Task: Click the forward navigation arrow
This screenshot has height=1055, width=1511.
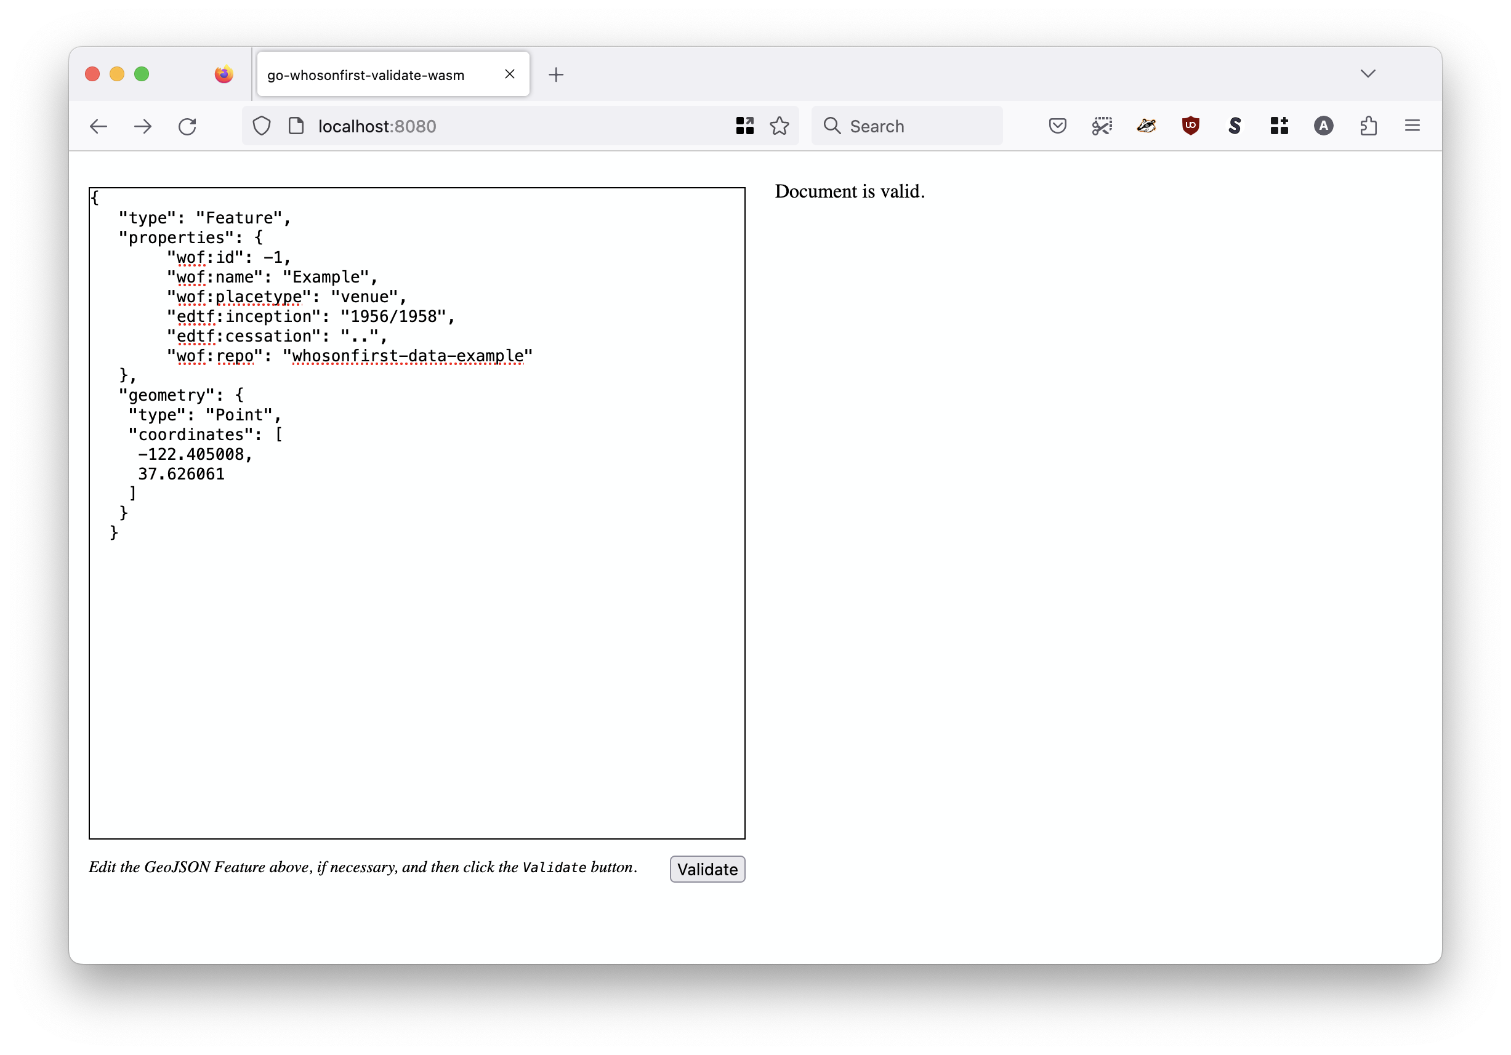Action: coord(143,126)
